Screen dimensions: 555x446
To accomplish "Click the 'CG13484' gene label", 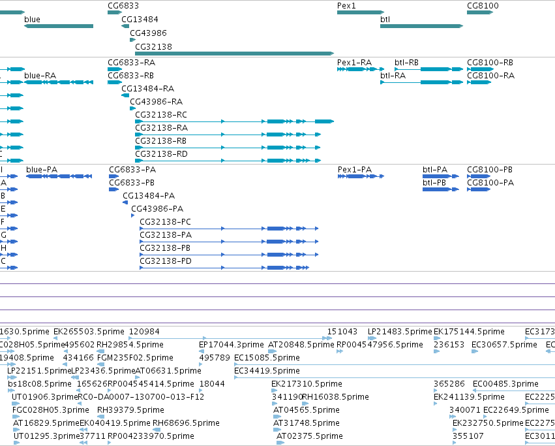I will coord(140,20).
